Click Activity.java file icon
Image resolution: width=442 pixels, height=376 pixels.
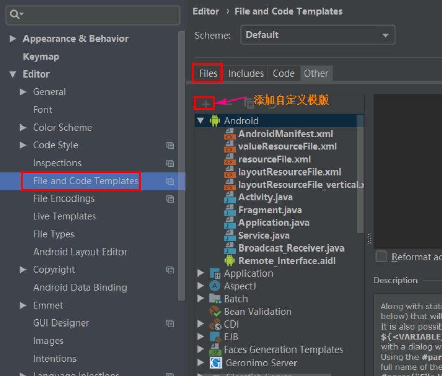tap(230, 197)
